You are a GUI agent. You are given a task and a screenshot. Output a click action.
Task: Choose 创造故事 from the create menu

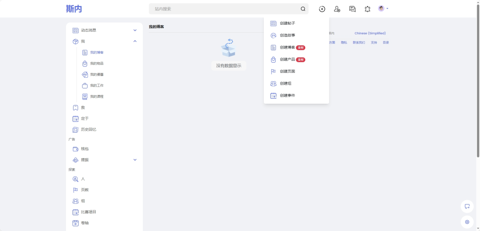[296, 36]
